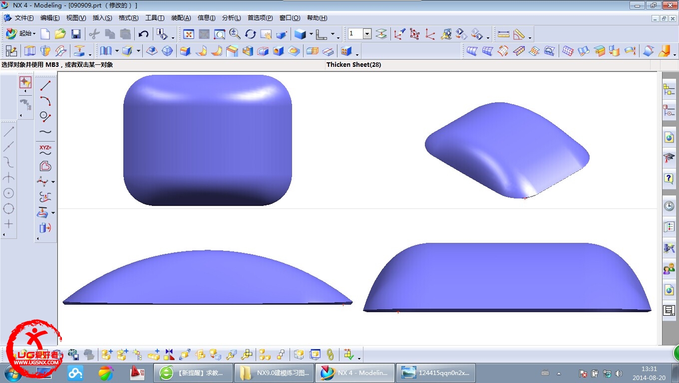Expand the measure angle toolbar options arrow
This screenshot has width=679, height=383.
pos(530,37)
